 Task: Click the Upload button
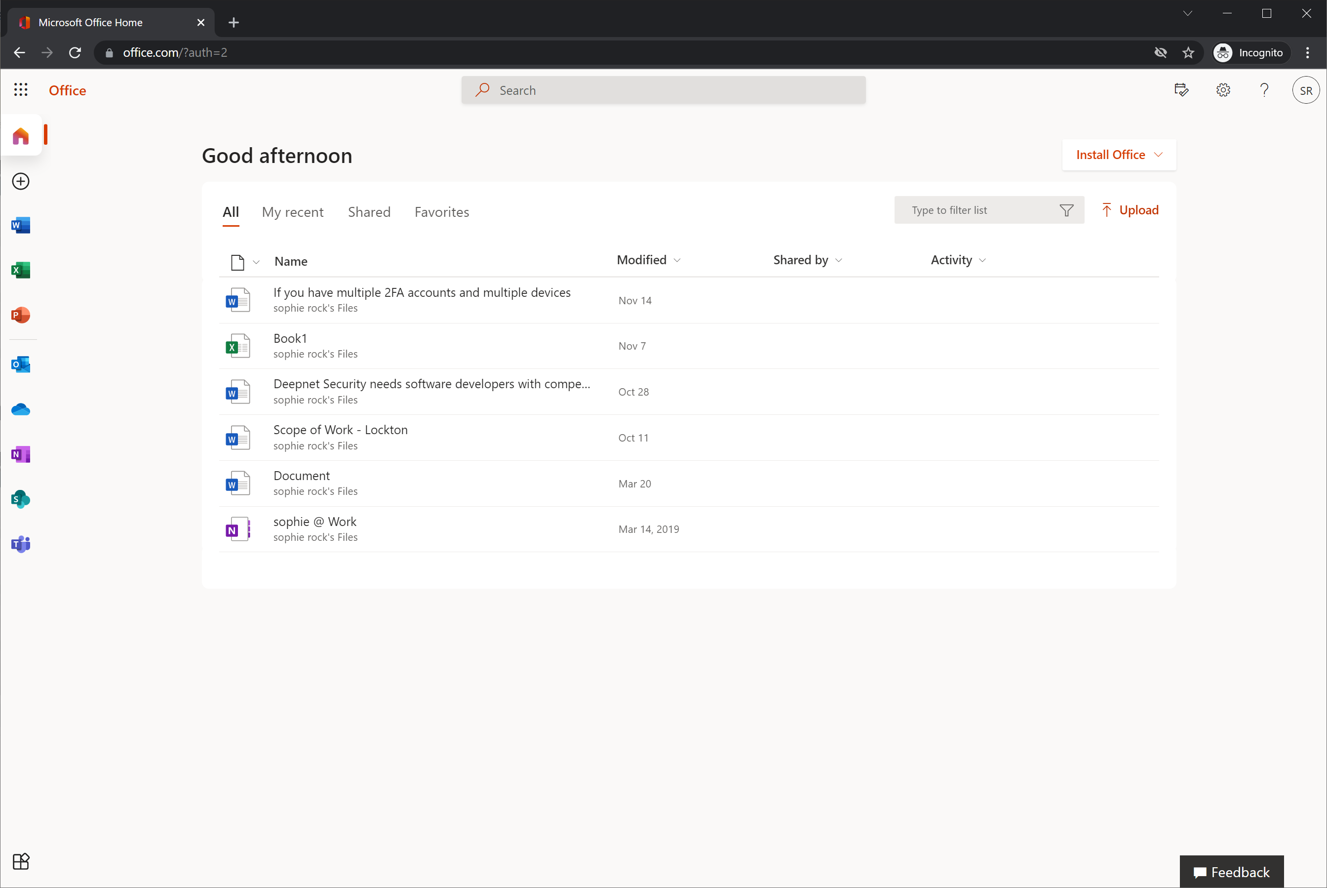pyautogui.click(x=1130, y=210)
